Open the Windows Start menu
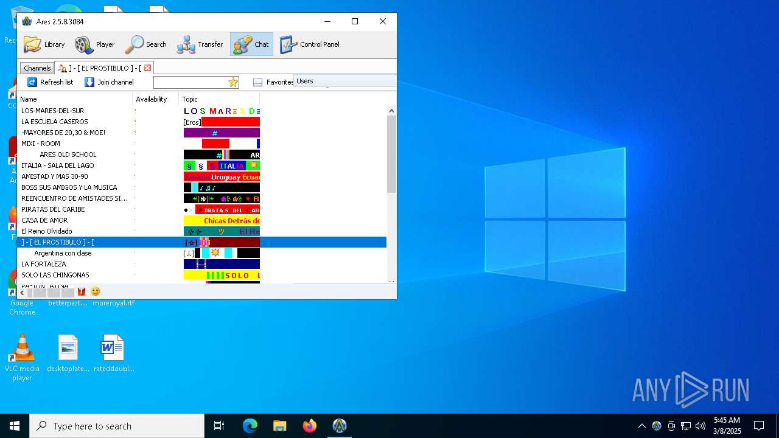This screenshot has height=438, width=779. [15, 426]
